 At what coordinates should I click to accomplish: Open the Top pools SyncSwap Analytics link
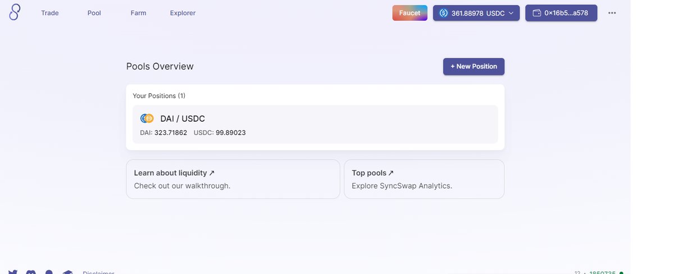coord(424,179)
